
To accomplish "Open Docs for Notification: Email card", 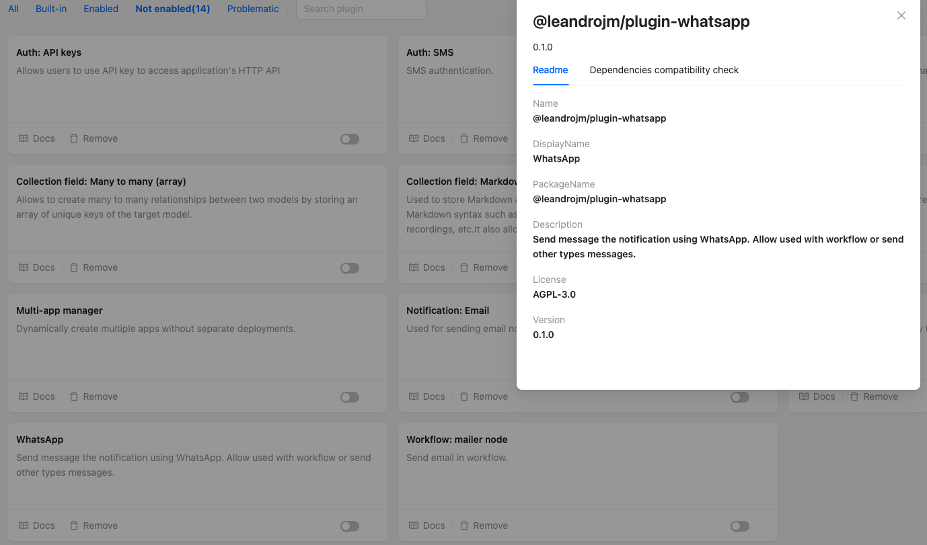I will point(427,396).
